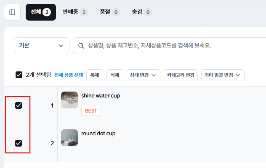
Task: Click drag handle beside round dot cup row
Action: [8, 143]
